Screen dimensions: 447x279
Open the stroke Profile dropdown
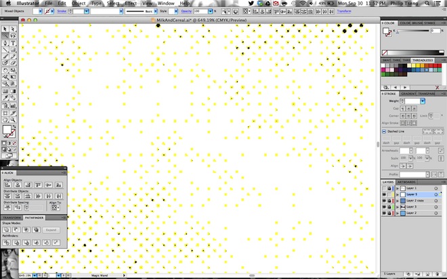[x=427, y=174]
